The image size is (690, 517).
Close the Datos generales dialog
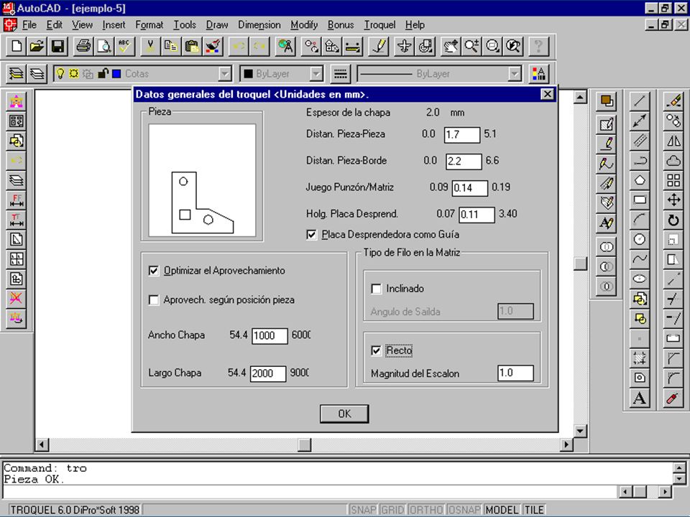pyautogui.click(x=547, y=94)
